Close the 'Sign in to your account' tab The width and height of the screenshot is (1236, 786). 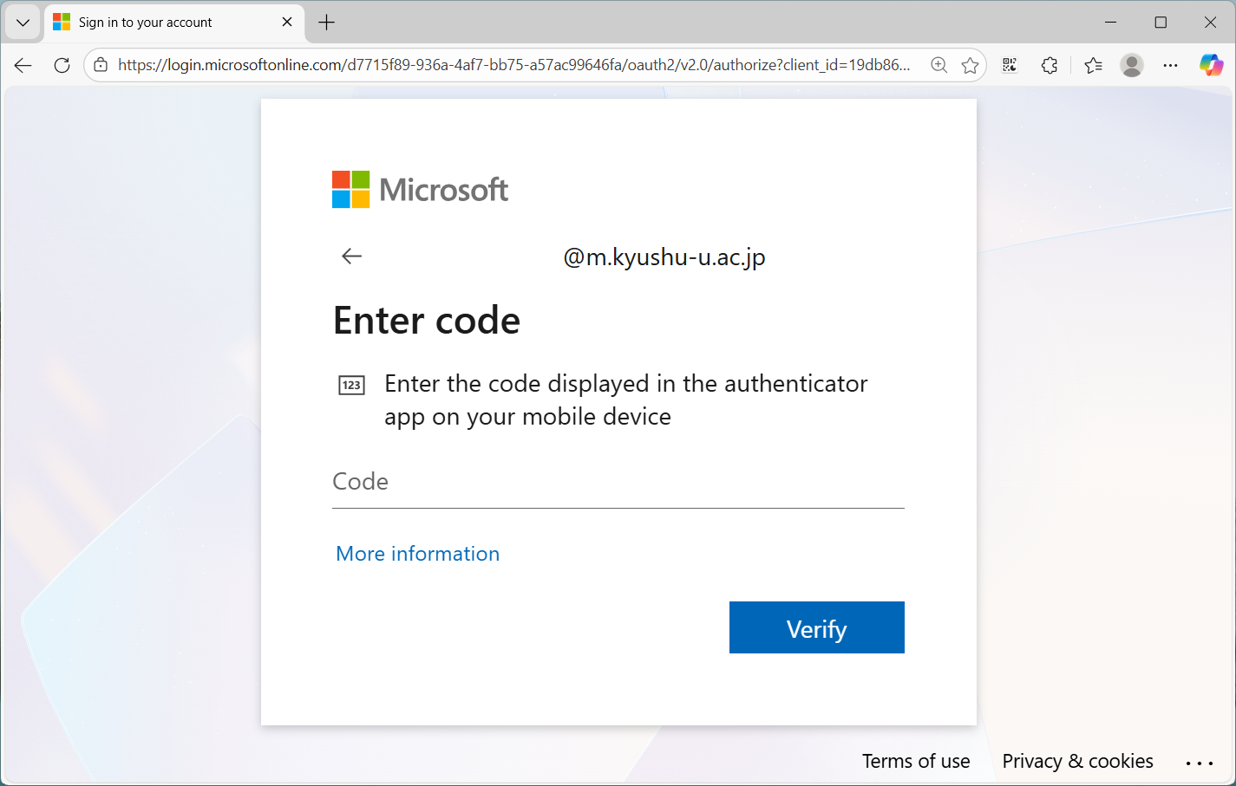[287, 23]
